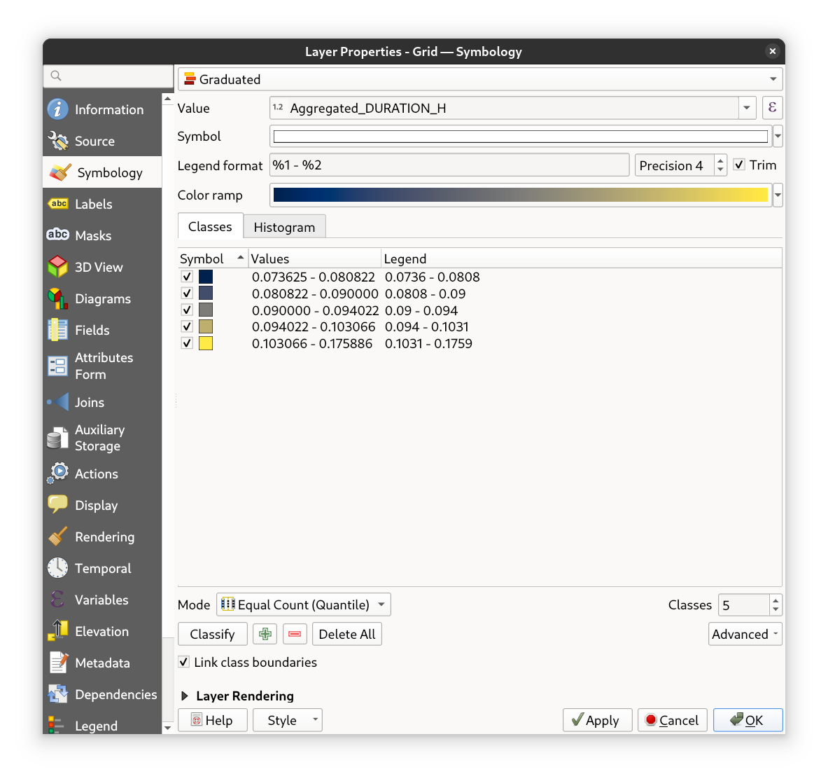Click the yellow swatch of the last class
This screenshot has height=781, width=828.
pos(206,343)
